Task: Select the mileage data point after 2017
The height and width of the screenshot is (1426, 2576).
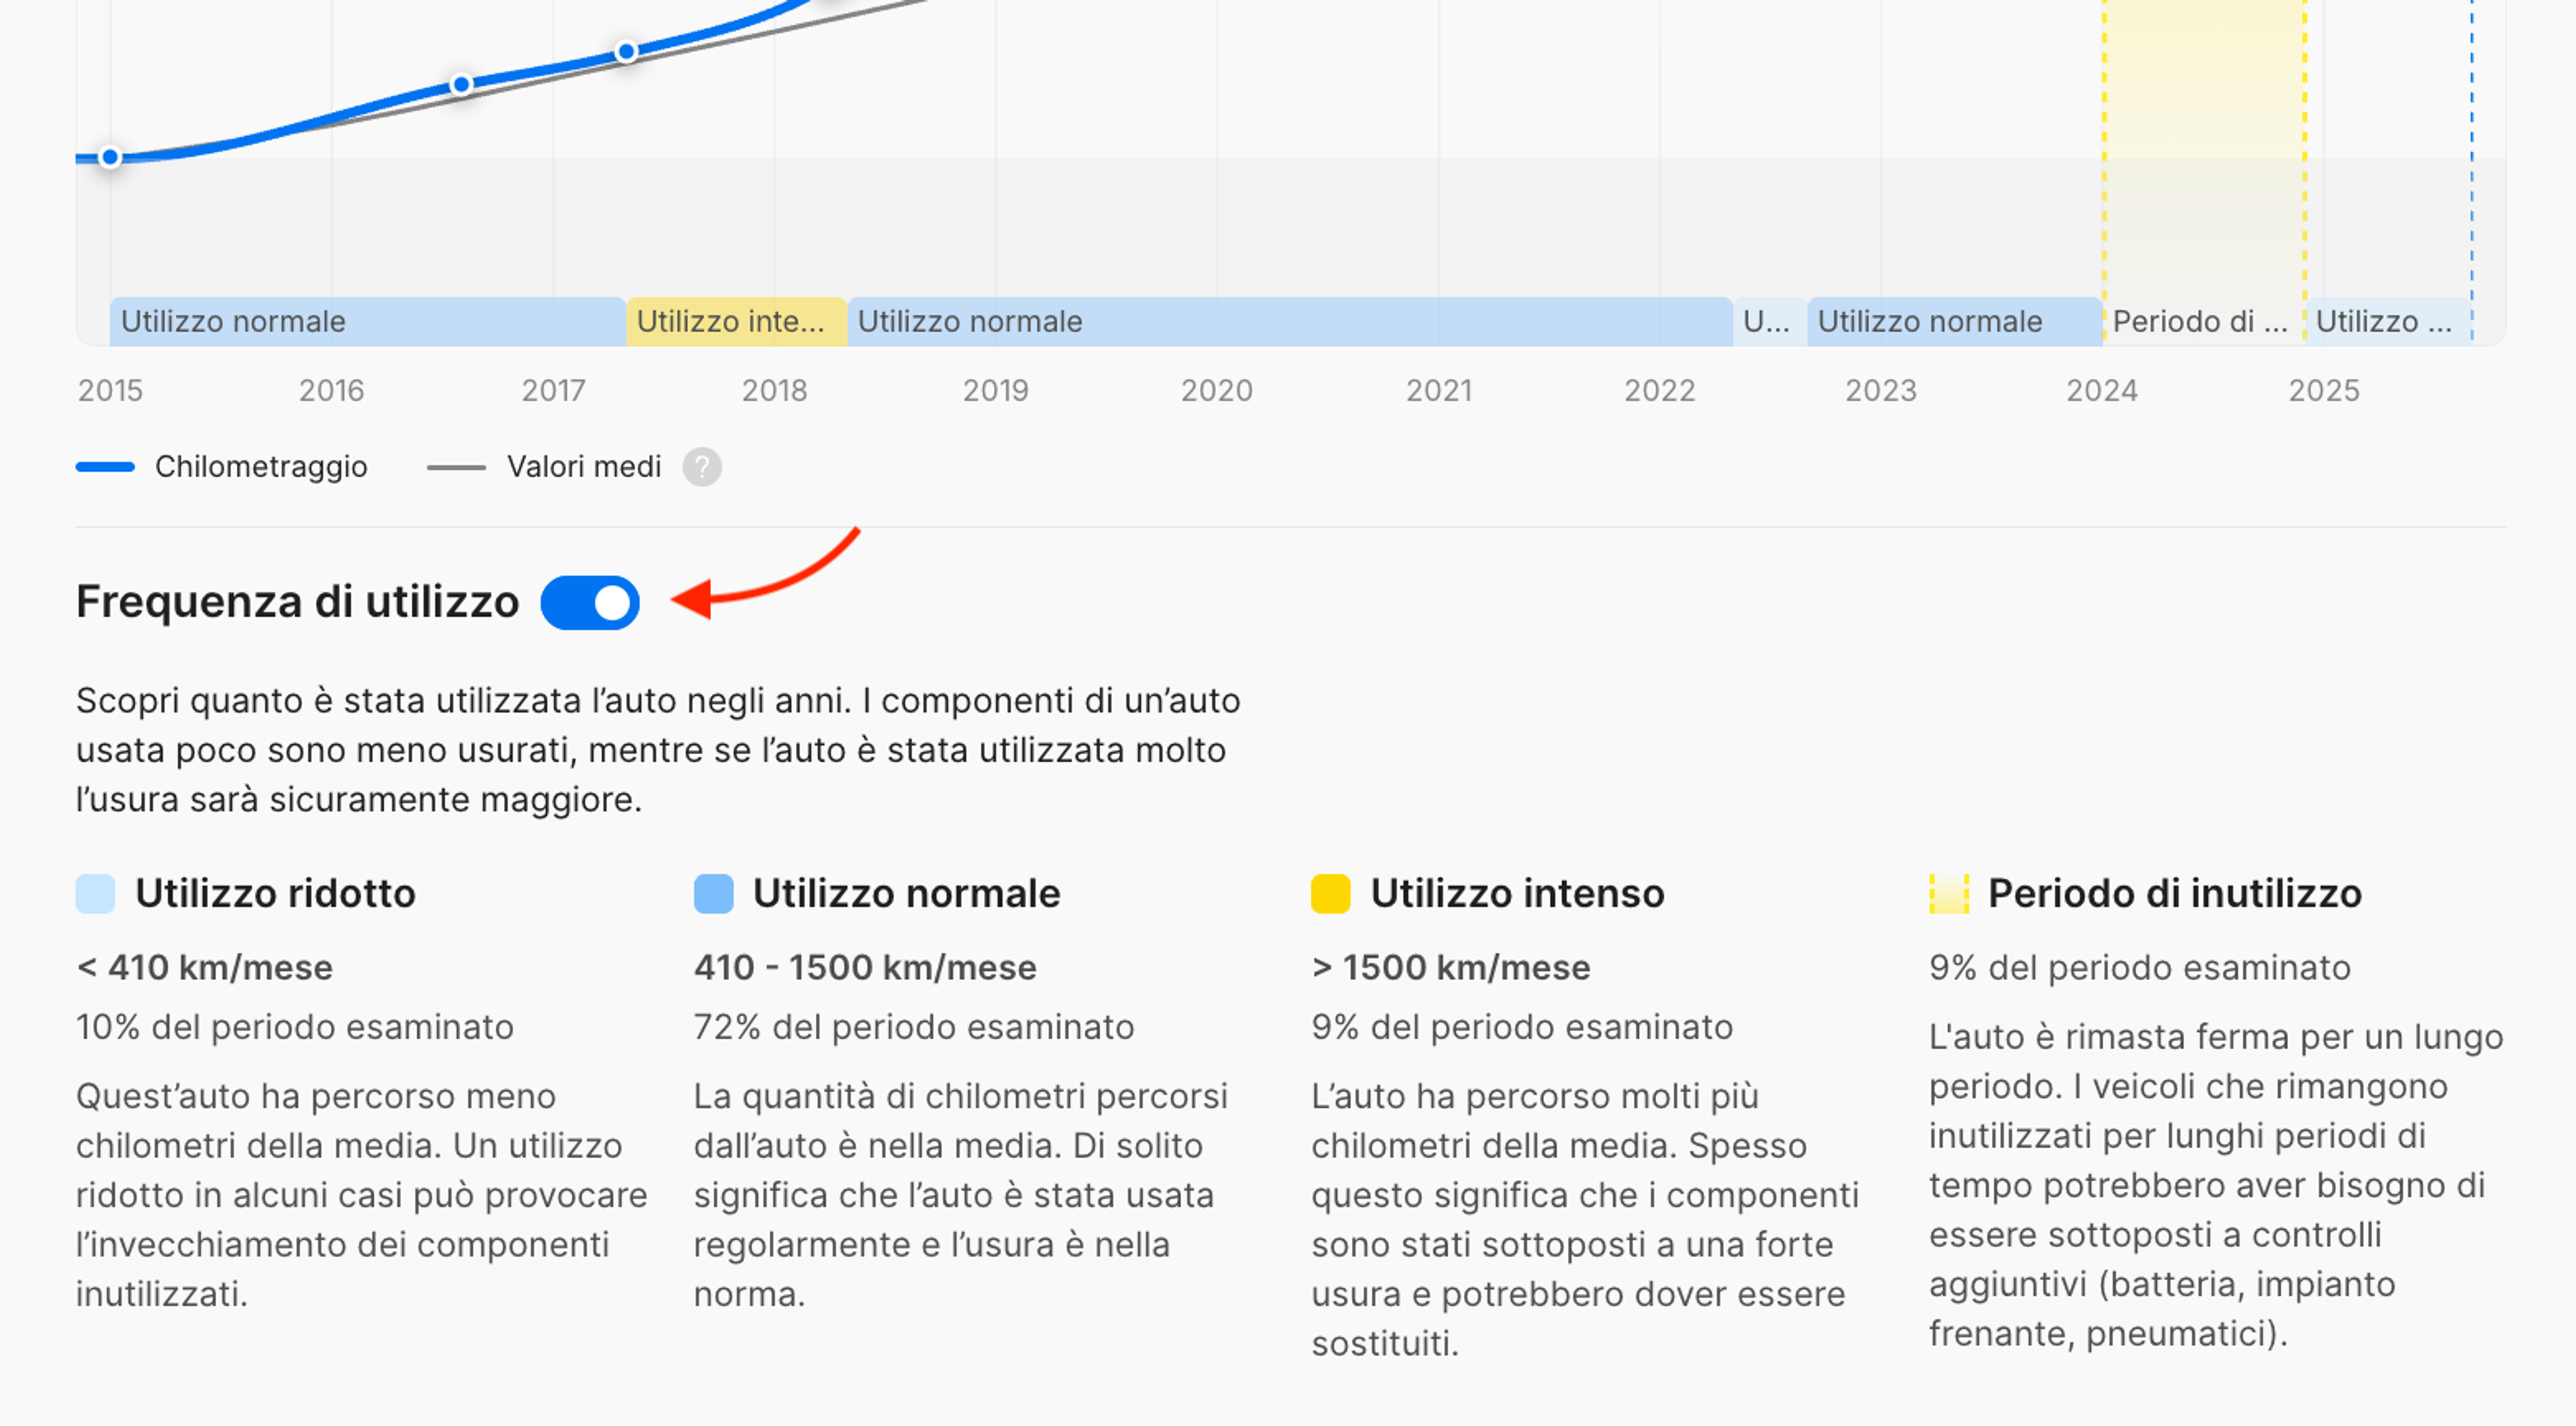Action: click(627, 51)
